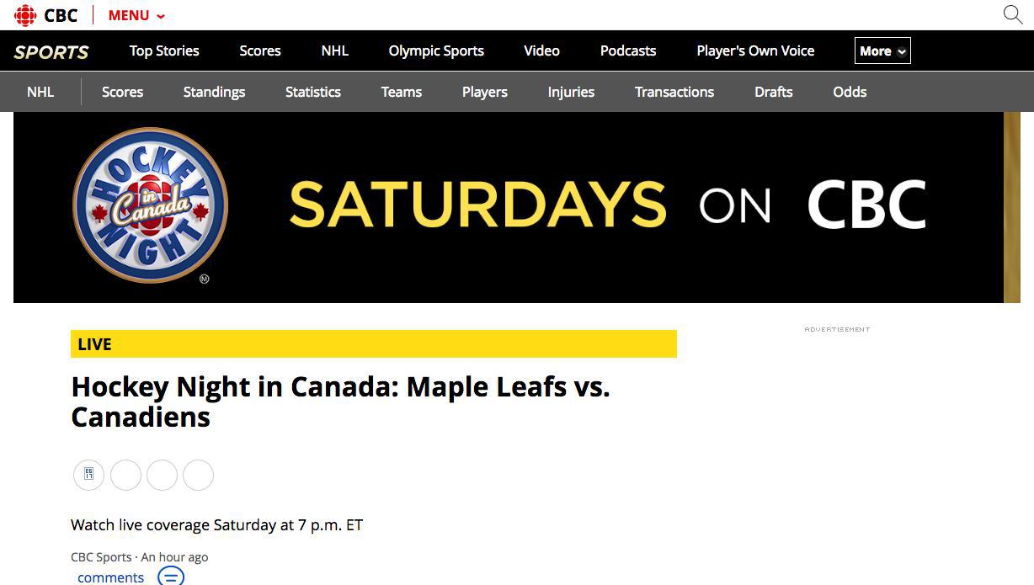This screenshot has height=585, width=1034.
Task: Click the comments link
Action: click(110, 577)
